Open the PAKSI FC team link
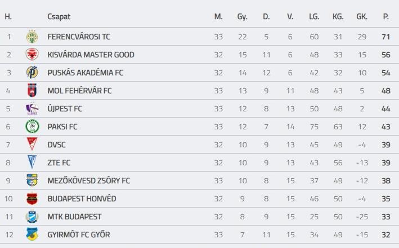The width and height of the screenshot is (399, 248). [x=62, y=127]
